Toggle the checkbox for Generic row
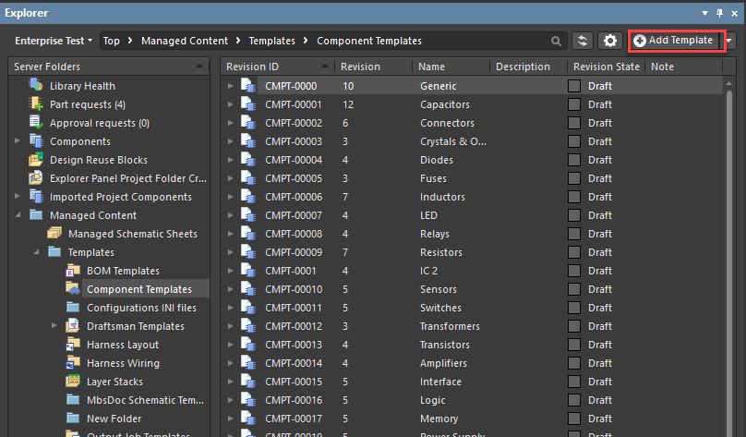 (574, 86)
